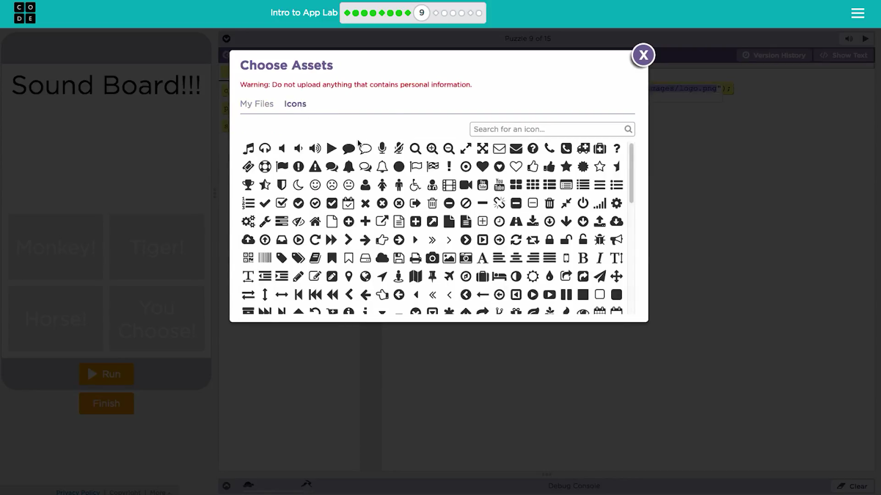Select the warning triangle icon
This screenshot has width=881, height=495.
coord(315,167)
